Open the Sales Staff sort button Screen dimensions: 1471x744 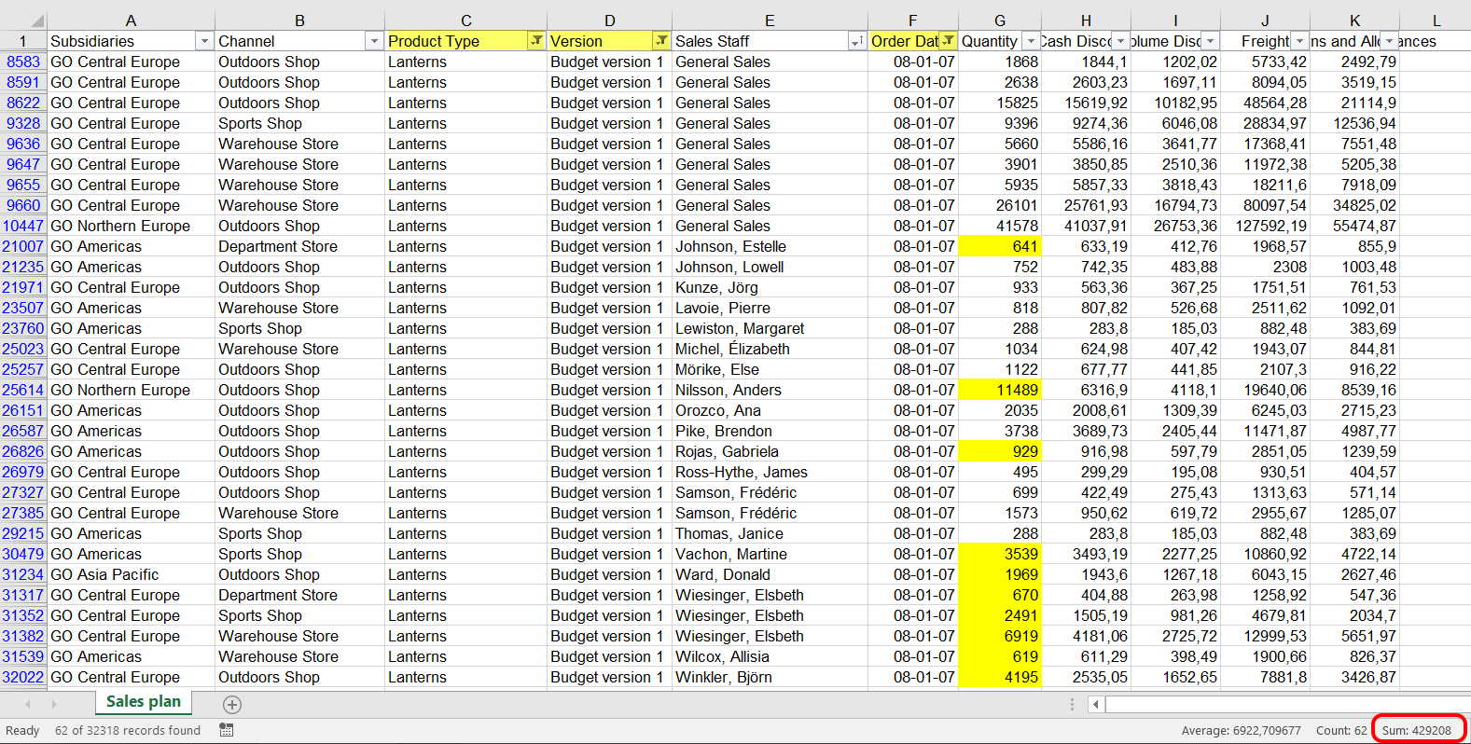click(x=856, y=41)
